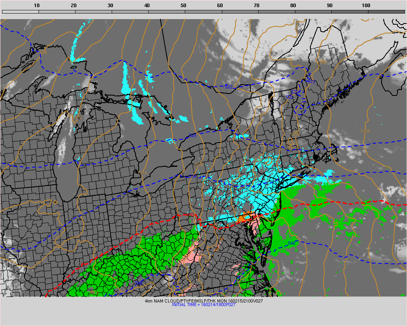
Task: Click the 70 label on cloud scale
Action: coord(256,5)
